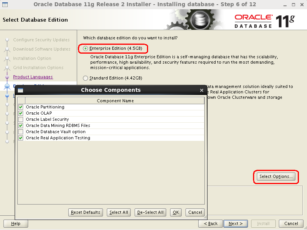Proceed with the Next button

pos(236,223)
